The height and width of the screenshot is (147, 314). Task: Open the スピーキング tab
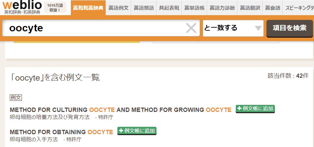pos(298,8)
